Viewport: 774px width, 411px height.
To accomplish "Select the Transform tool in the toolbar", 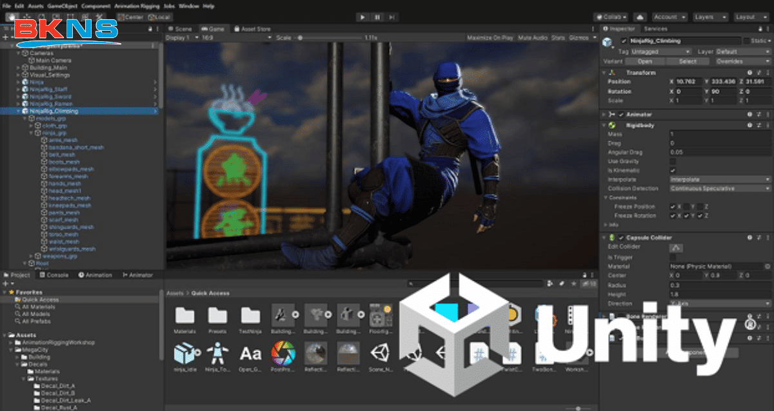I will point(85,17).
